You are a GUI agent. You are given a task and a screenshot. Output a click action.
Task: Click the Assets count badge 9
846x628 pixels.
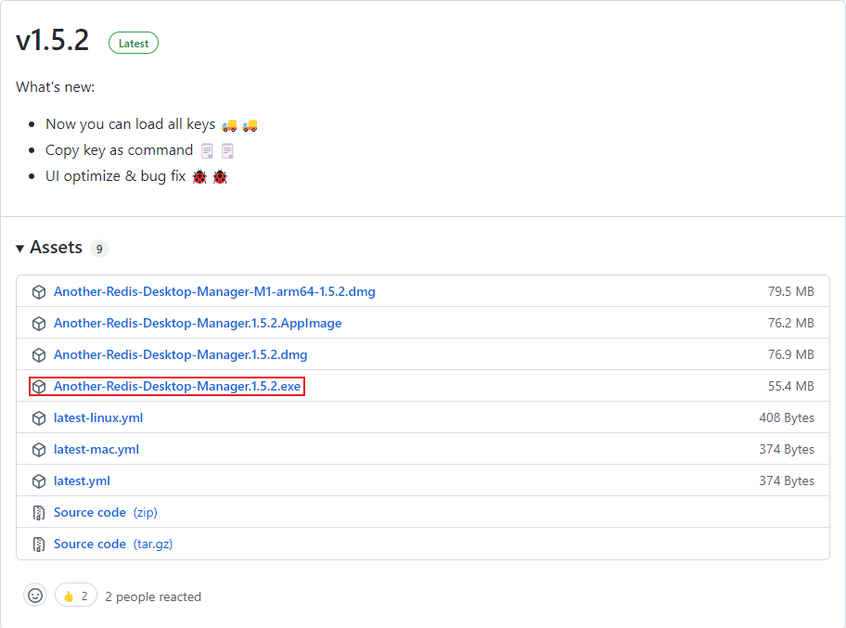pos(98,249)
